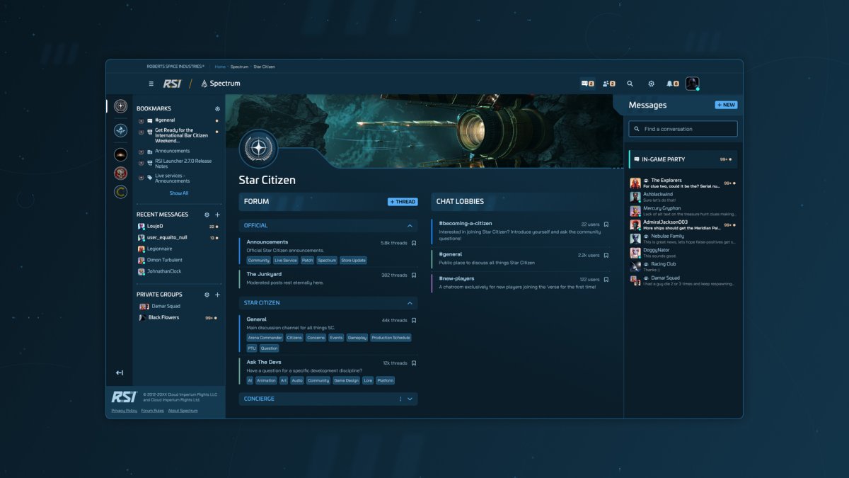The width and height of the screenshot is (849, 478).
Task: Go to Home in the breadcrumb
Action: tap(220, 67)
